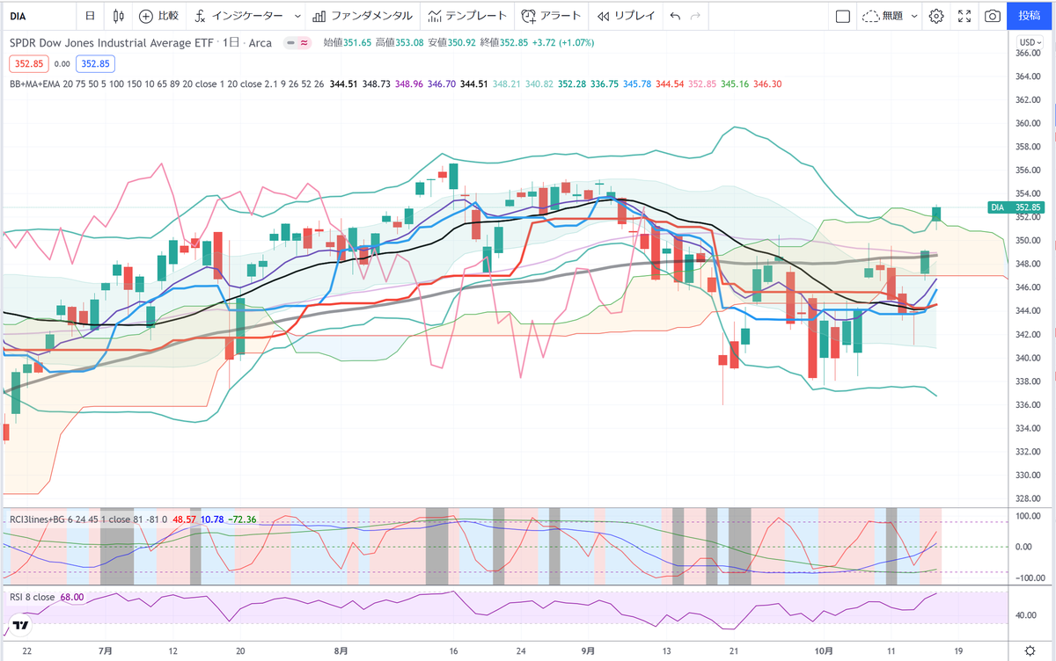1056x661 pixels.
Task: Open the candlestick chart style selector
Action: coord(120,16)
